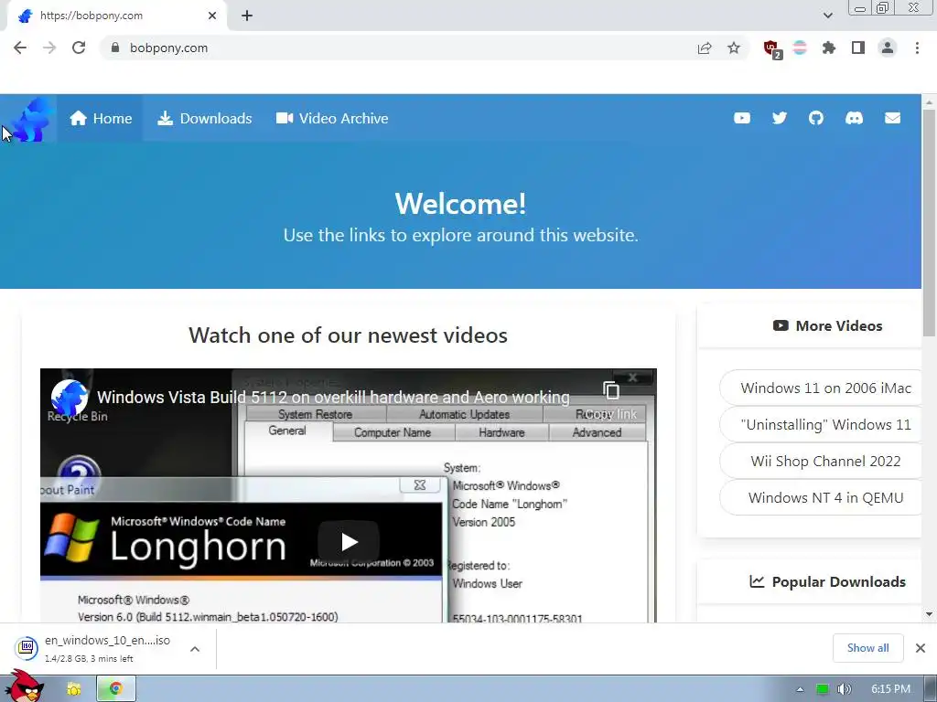Click the Welcome! heading text
The image size is (937, 702).
click(x=461, y=204)
